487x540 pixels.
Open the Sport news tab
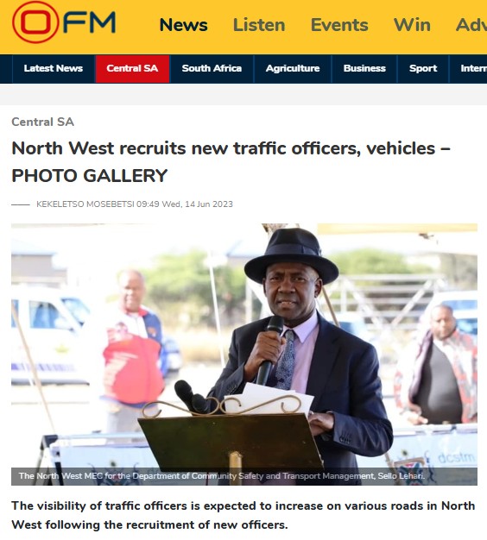(x=423, y=68)
